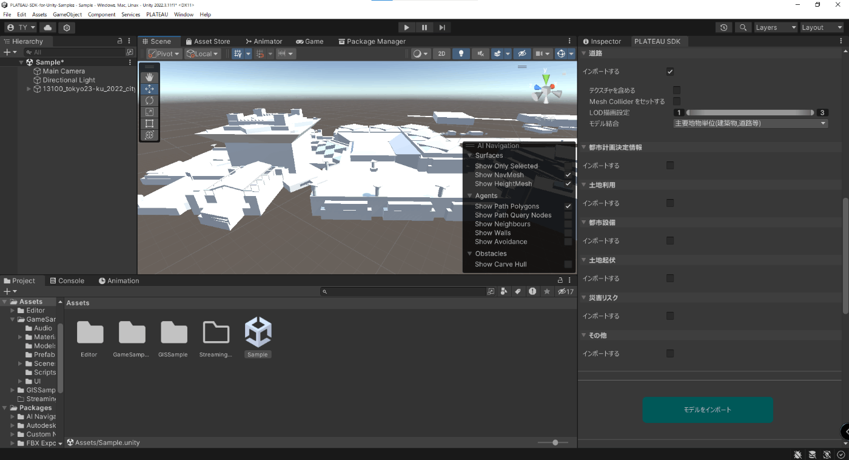849x460 pixels.
Task: Switch to the Package Manager tab
Action: [372, 41]
